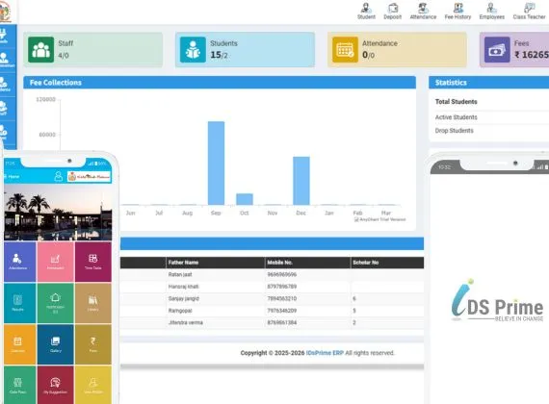Tap the Time Table tile on phone
The image size is (549, 404).
[x=93, y=262]
